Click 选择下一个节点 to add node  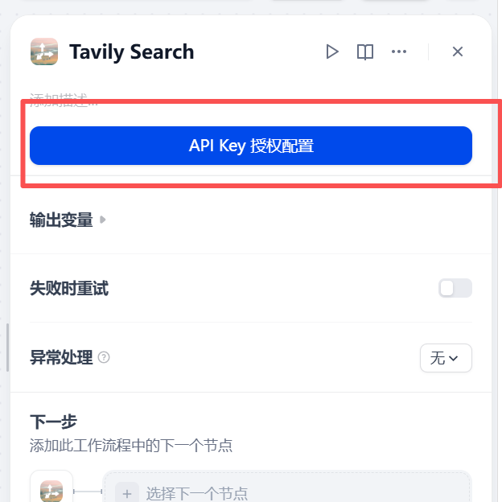pos(197,493)
